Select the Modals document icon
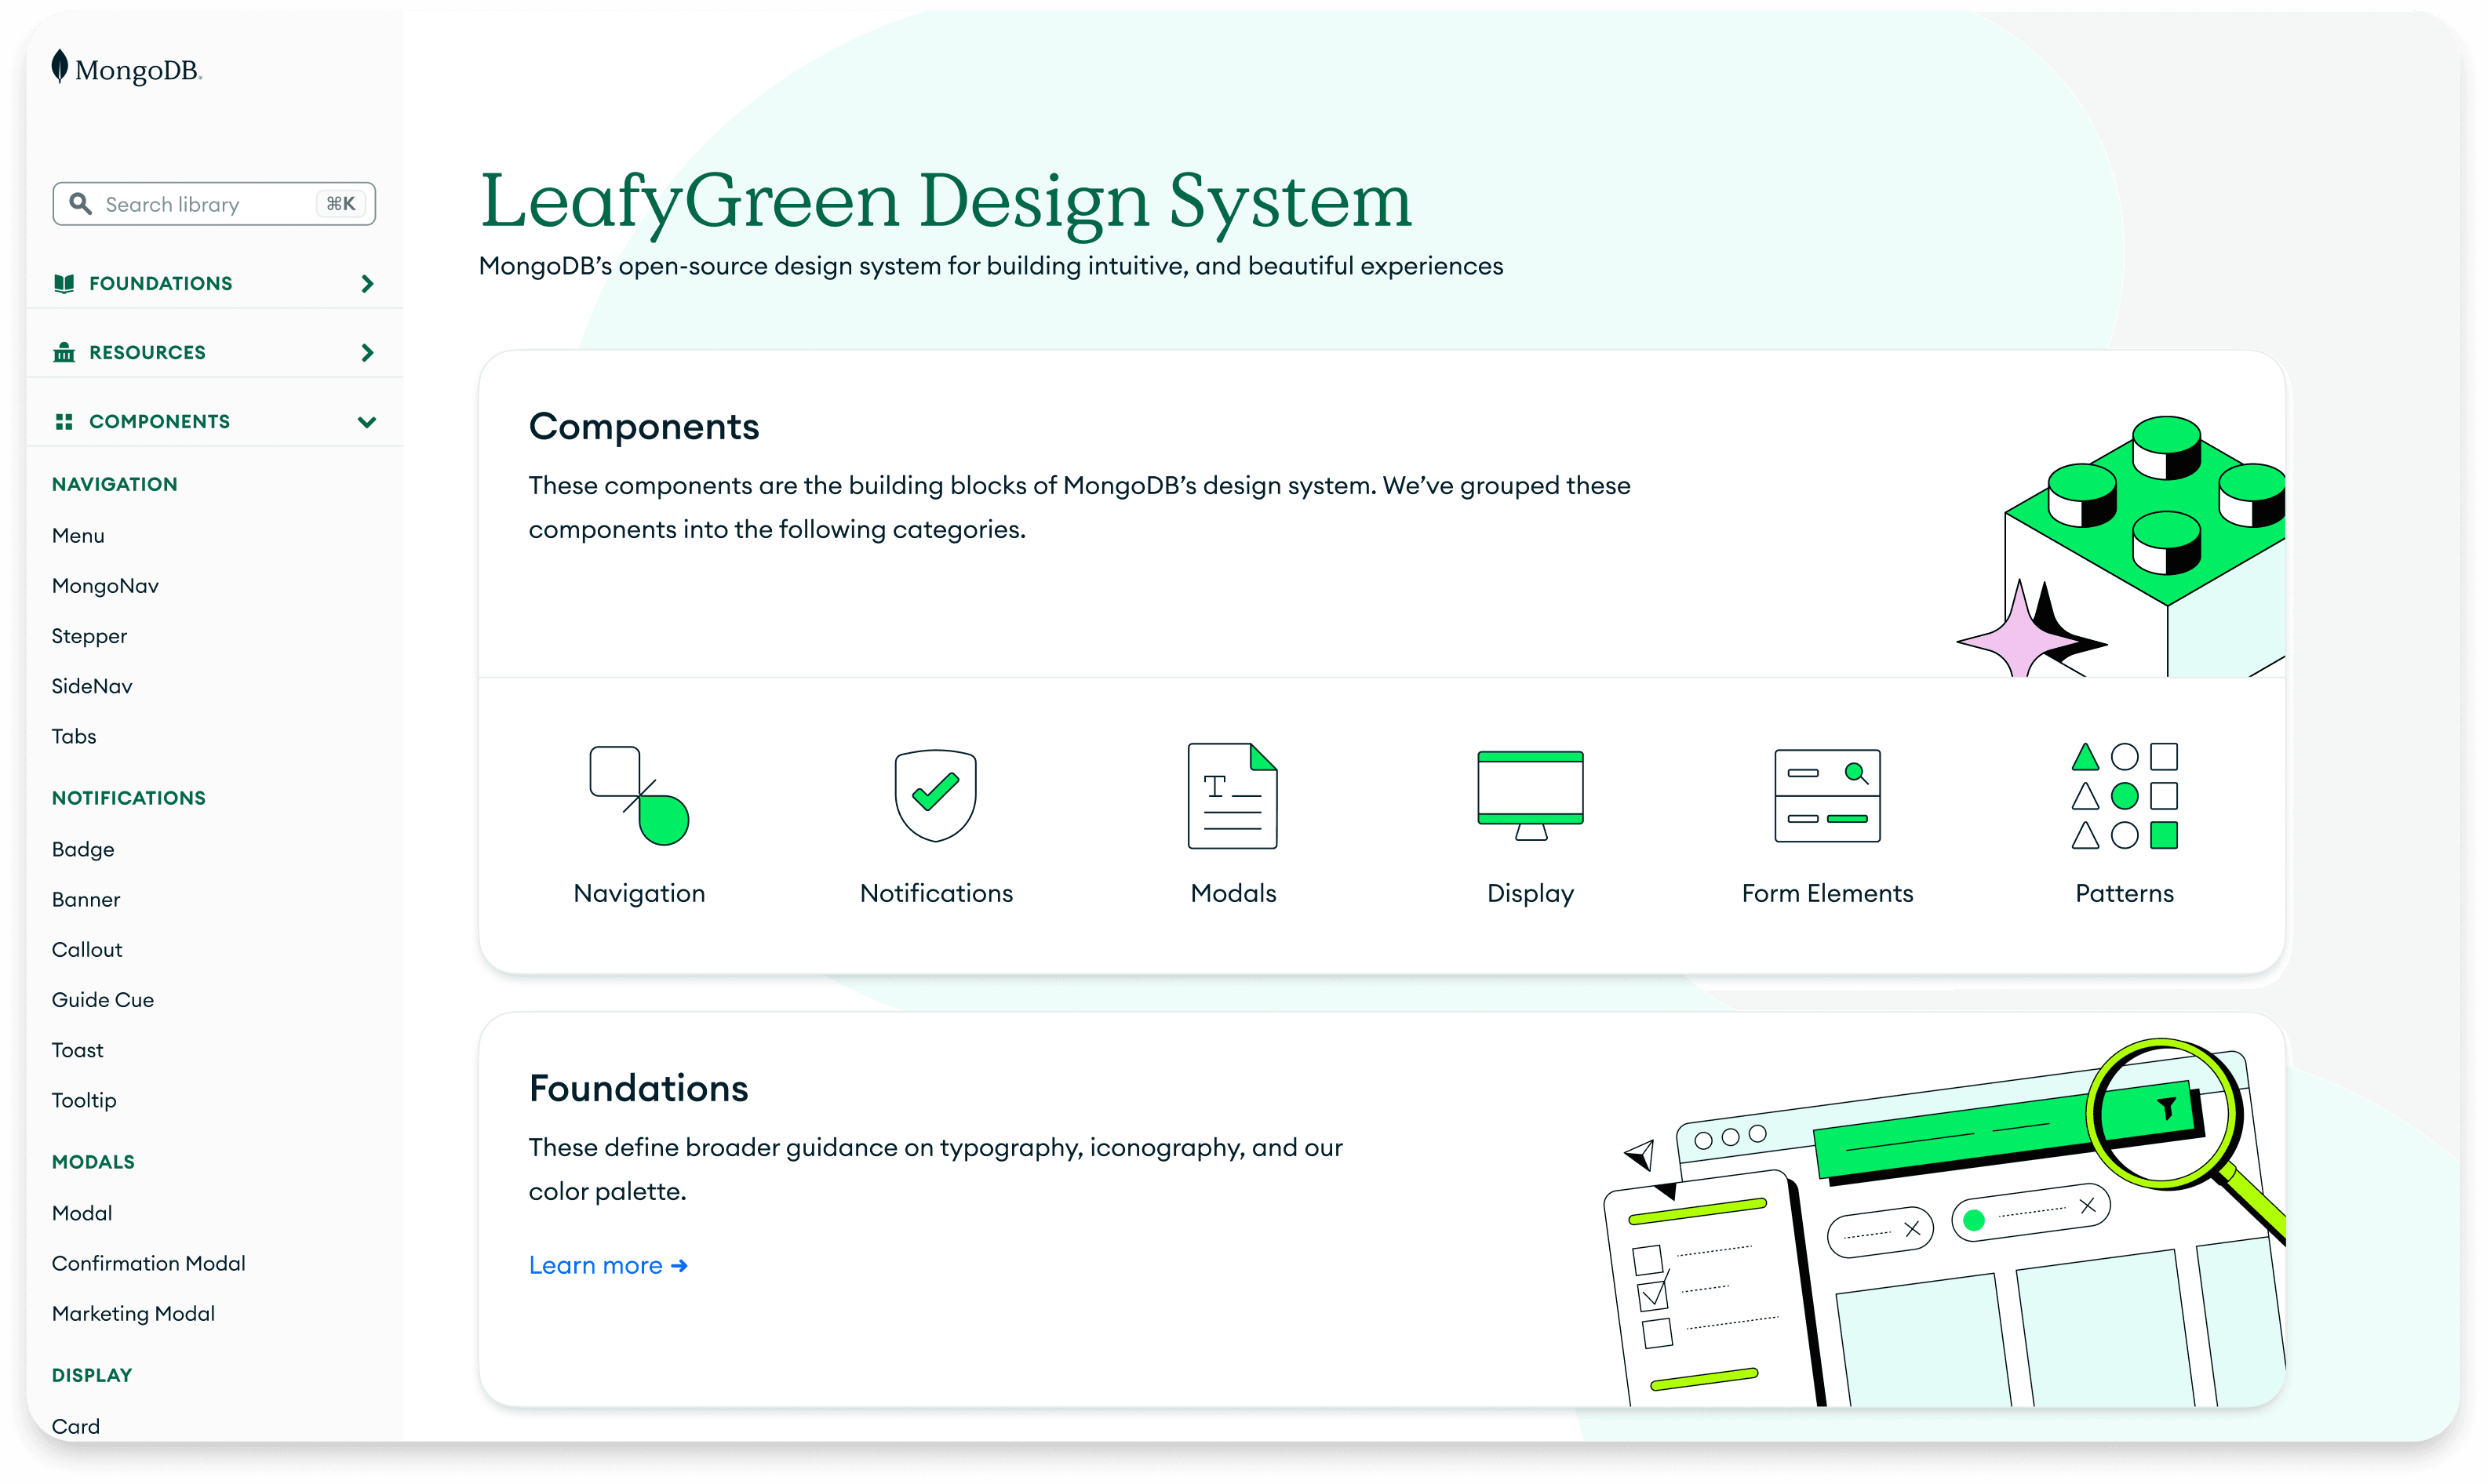The image size is (2487, 1484). coord(1232,795)
